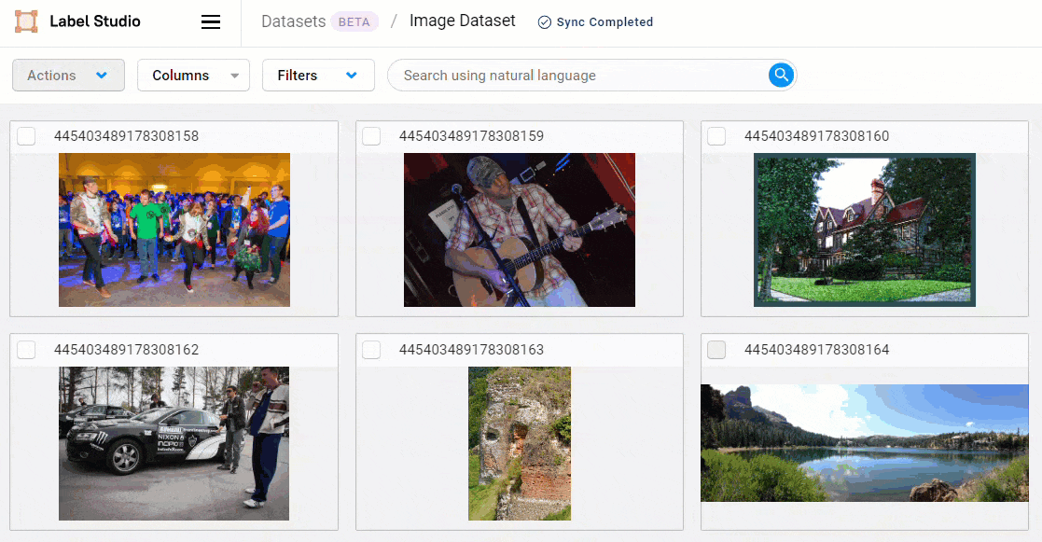Image resolution: width=1042 pixels, height=542 pixels.
Task: Click the Image Dataset breadcrumb title
Action: [x=463, y=20]
